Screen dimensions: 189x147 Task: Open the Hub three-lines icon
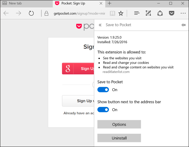click(137, 13)
